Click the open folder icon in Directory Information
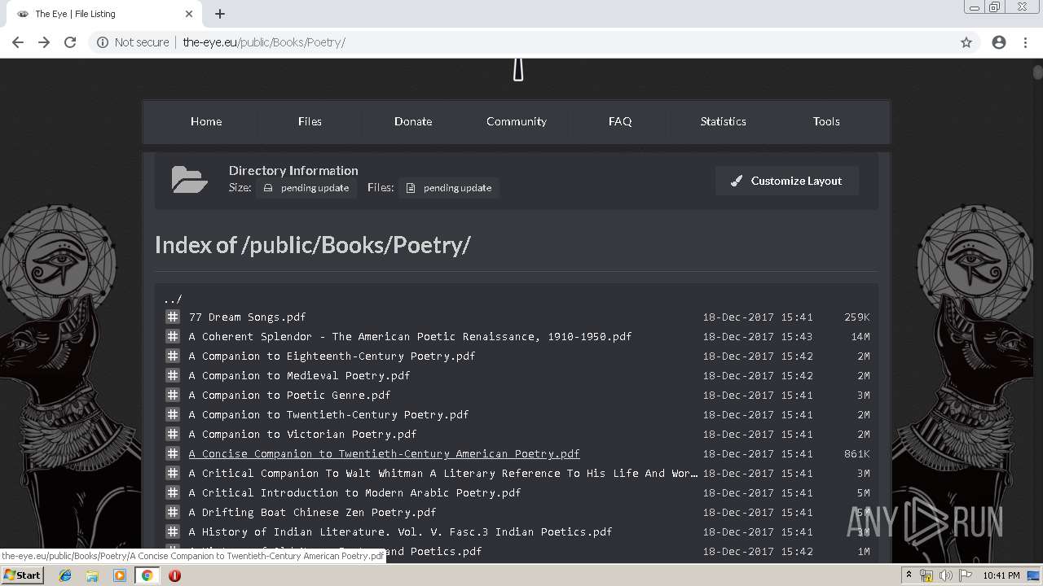 [189, 179]
